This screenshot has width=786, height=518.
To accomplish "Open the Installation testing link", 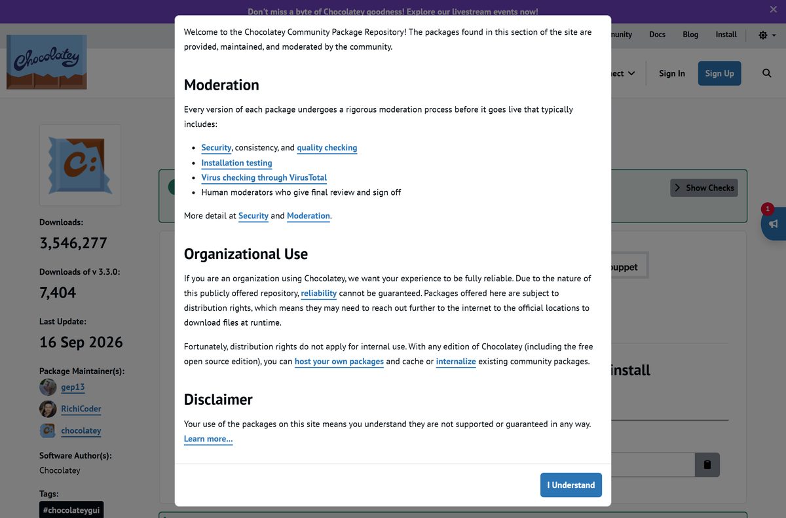I will point(236,163).
